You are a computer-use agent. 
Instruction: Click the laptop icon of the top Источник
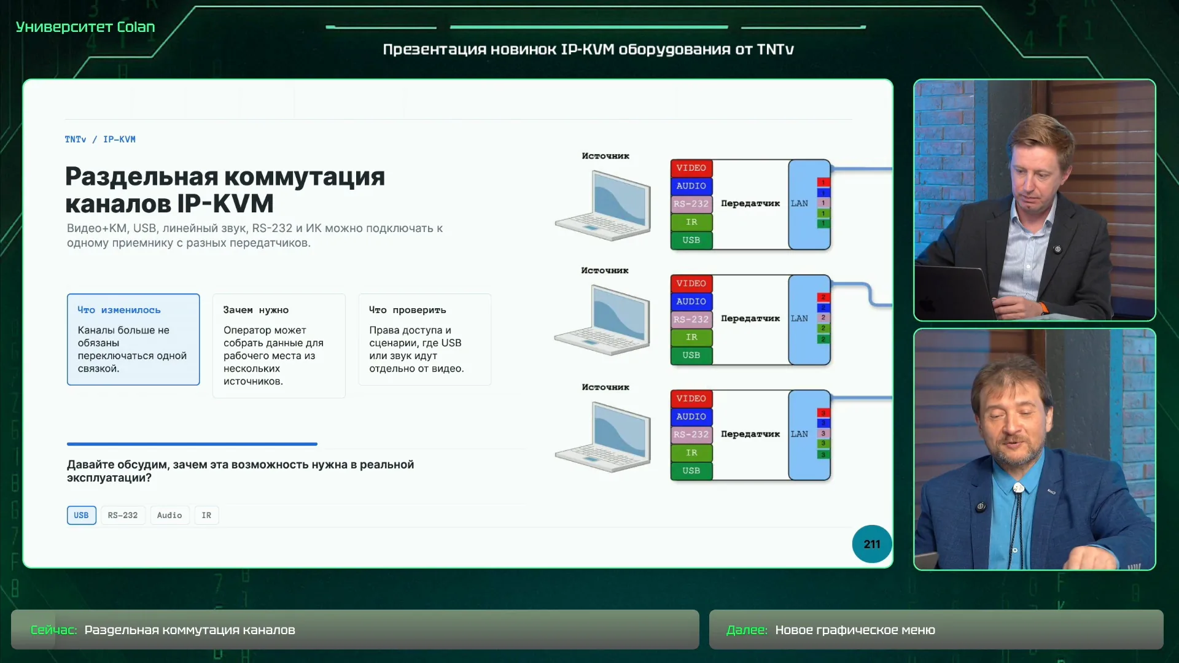coord(603,205)
